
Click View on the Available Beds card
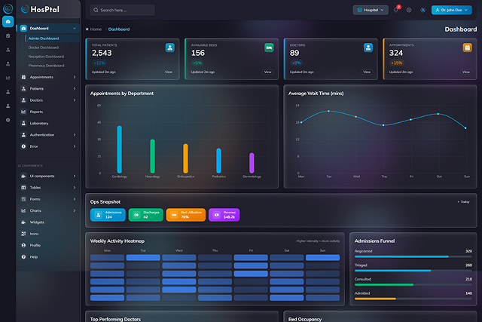pyautogui.click(x=268, y=72)
